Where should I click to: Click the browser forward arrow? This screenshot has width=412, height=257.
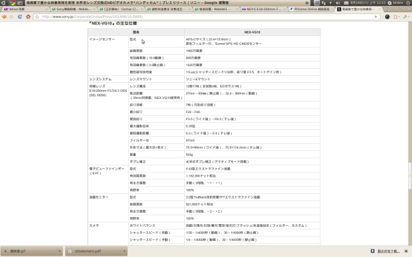[12, 17]
